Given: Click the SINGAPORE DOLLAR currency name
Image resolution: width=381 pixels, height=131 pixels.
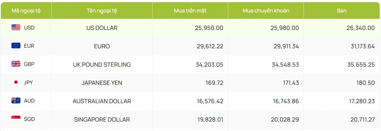Looking at the screenshot, I should click(102, 119).
